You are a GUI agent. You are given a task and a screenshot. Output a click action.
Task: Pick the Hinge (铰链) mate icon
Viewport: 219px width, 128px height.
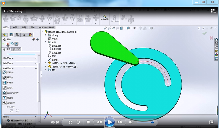[x=5, y=83]
